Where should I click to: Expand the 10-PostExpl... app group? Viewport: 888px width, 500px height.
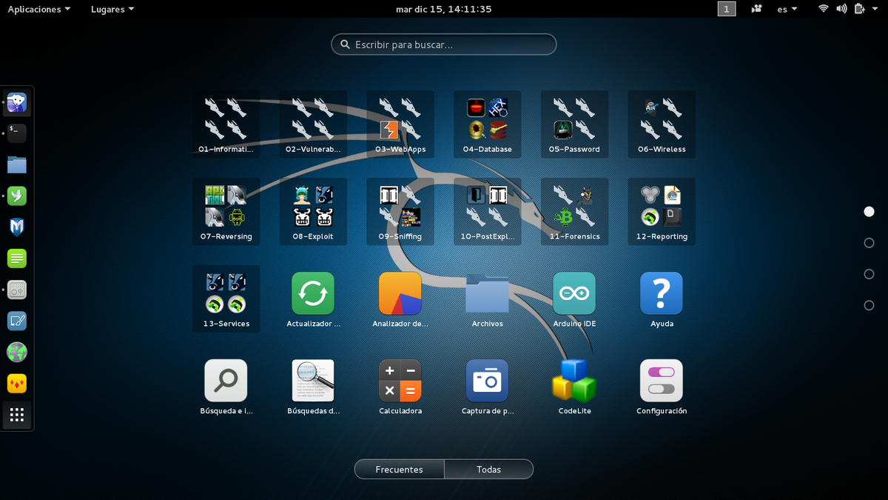click(x=488, y=212)
